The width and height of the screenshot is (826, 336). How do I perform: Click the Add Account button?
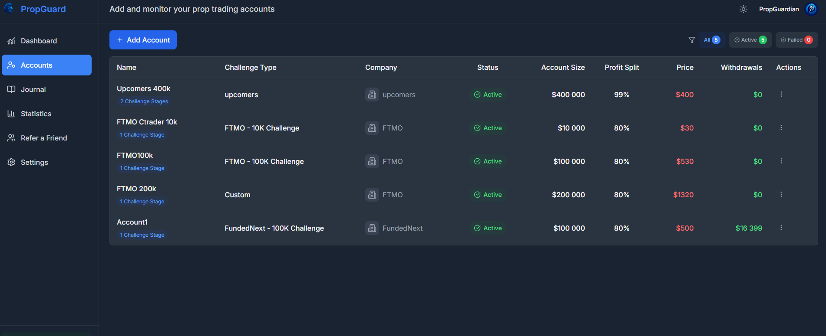pos(143,40)
